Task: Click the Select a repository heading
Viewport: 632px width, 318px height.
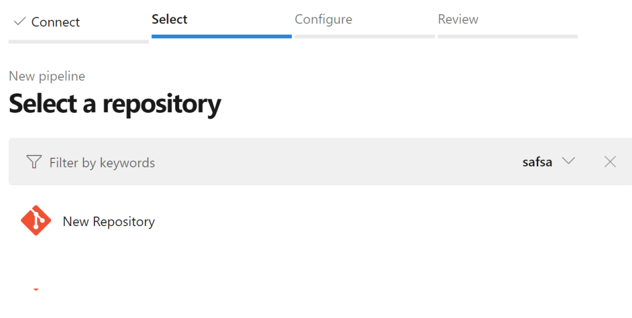Action: click(x=115, y=104)
